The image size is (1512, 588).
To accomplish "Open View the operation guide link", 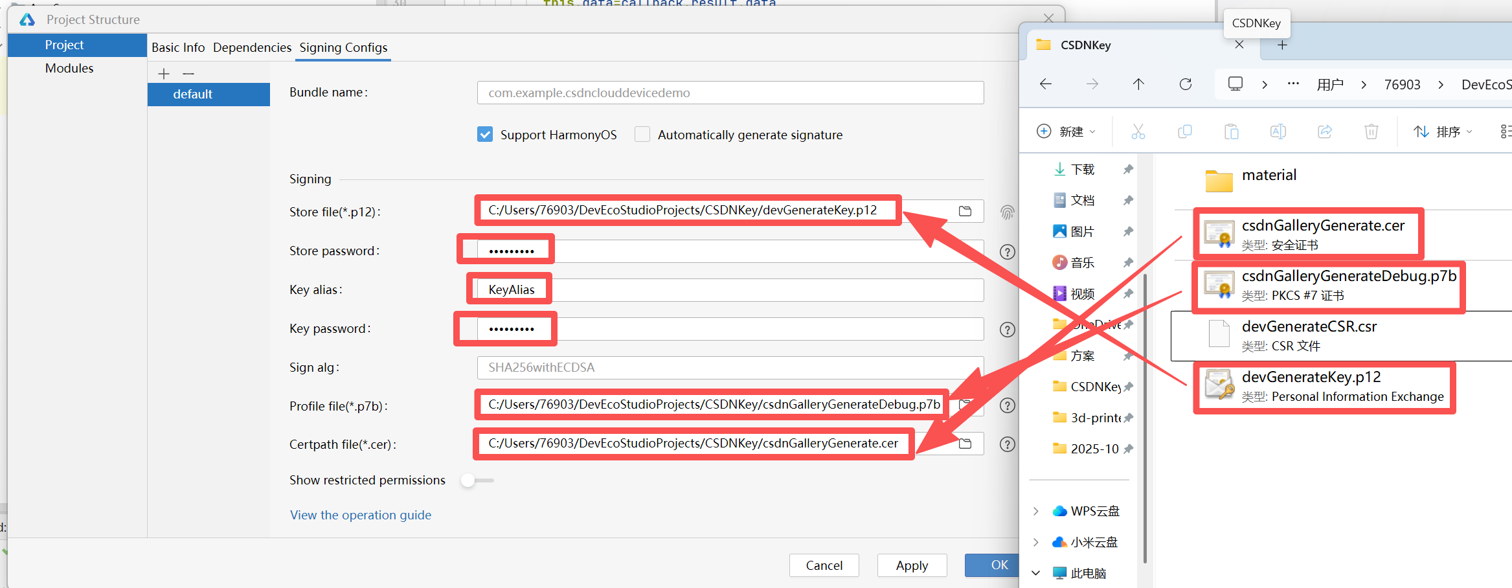I will click(x=360, y=515).
